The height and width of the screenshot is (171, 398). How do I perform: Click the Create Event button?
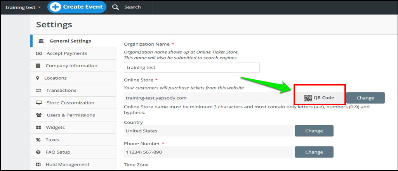click(x=76, y=7)
